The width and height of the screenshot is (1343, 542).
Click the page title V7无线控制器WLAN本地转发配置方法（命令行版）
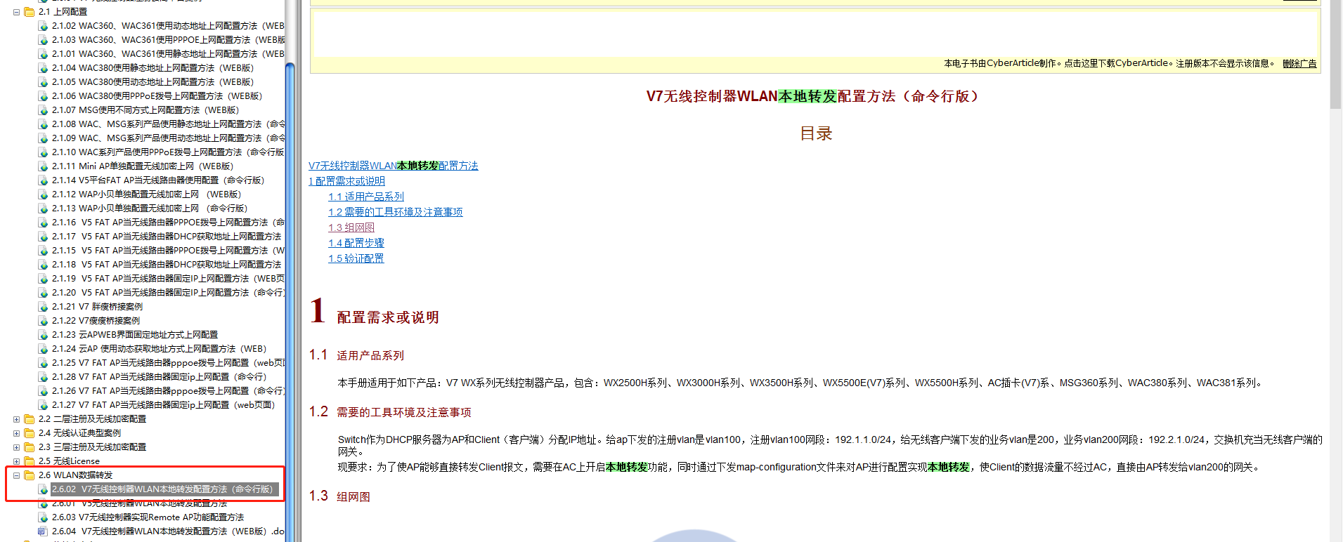tap(813, 96)
